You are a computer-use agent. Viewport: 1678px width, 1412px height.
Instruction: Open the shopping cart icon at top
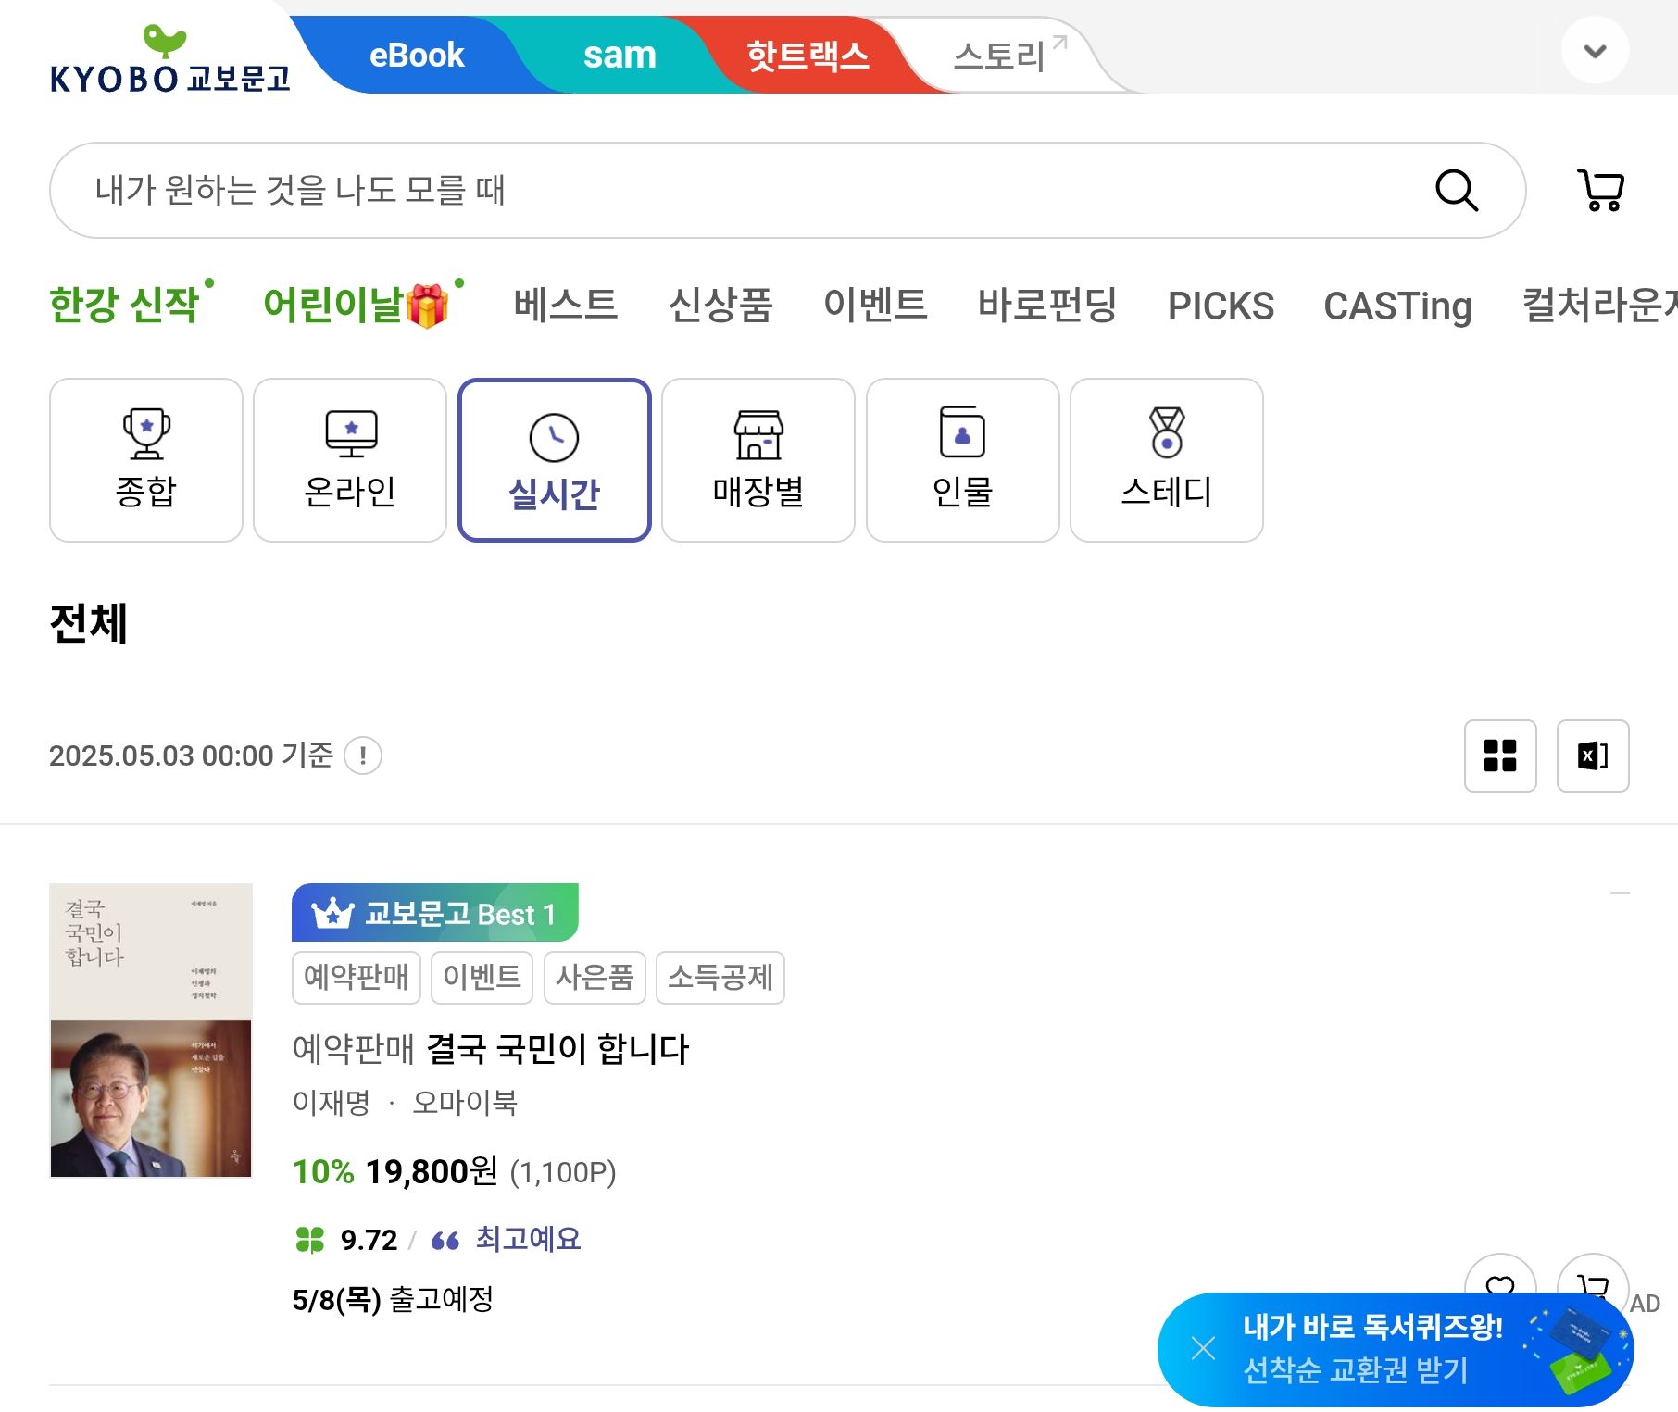point(1600,191)
